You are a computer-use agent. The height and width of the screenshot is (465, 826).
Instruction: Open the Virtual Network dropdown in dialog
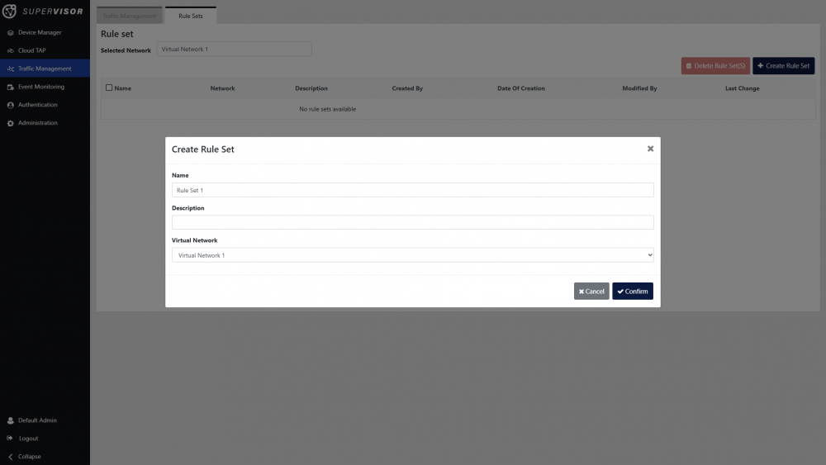coord(412,255)
